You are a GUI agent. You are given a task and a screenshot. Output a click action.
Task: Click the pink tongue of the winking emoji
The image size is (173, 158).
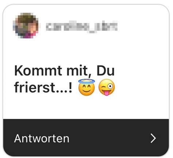[107, 93]
